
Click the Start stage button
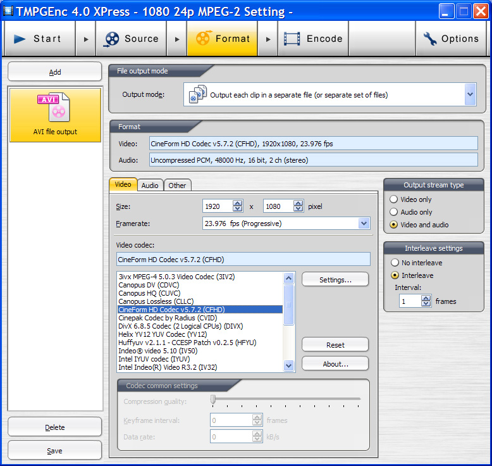point(40,39)
